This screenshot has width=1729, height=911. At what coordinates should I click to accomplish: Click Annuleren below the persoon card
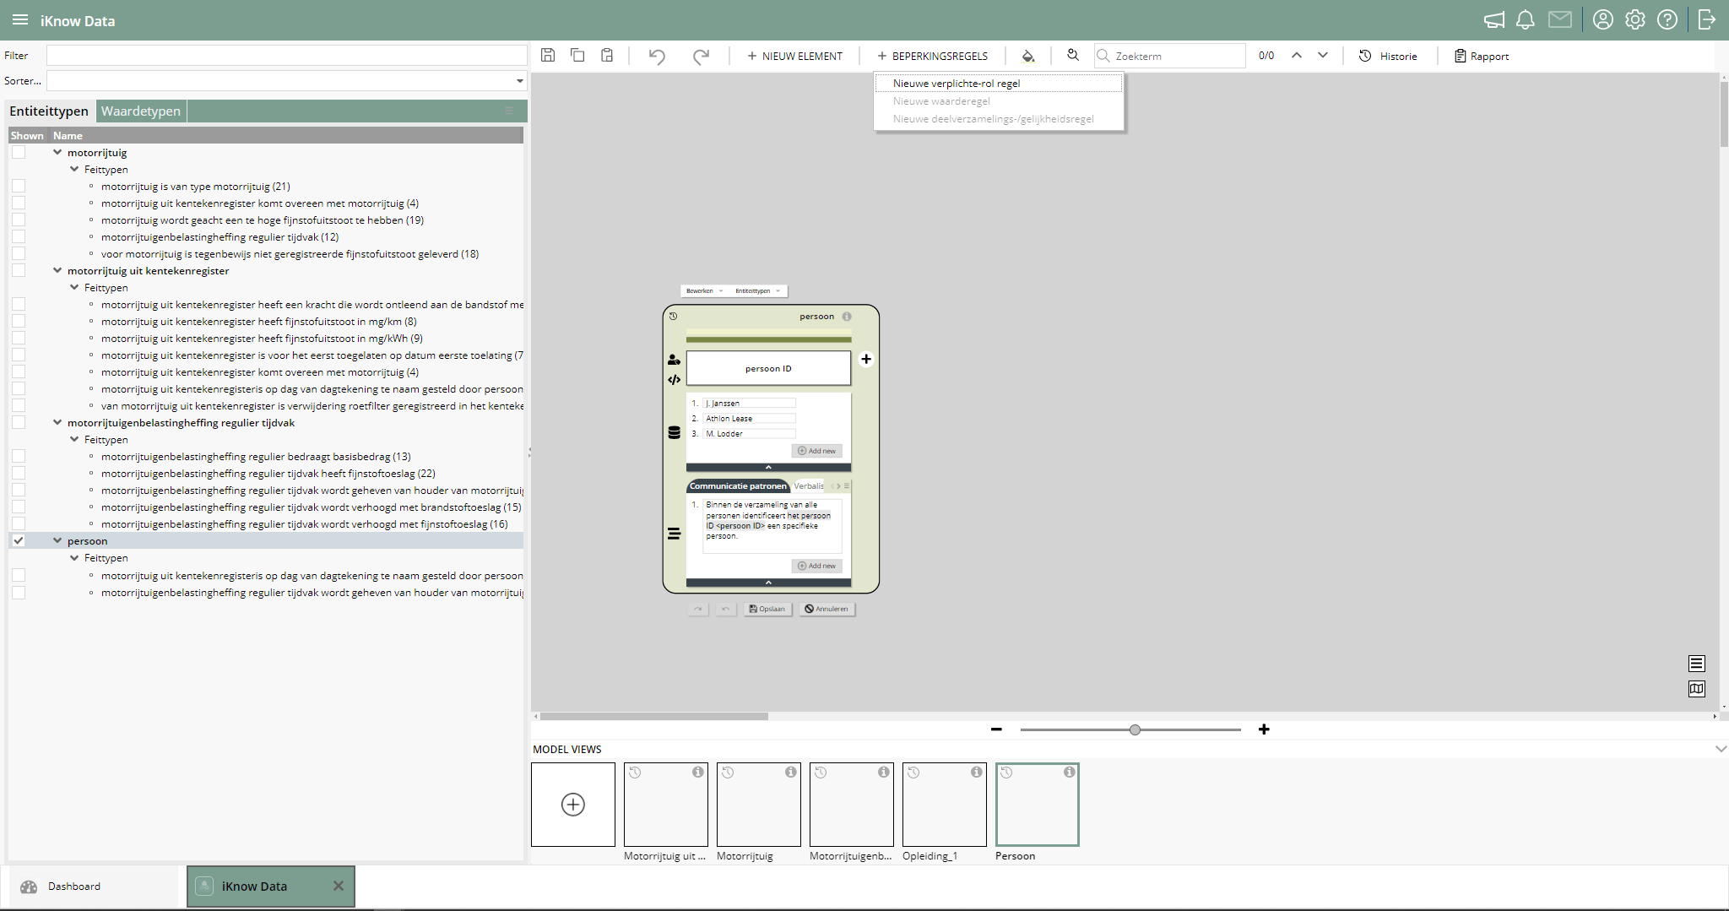827,609
